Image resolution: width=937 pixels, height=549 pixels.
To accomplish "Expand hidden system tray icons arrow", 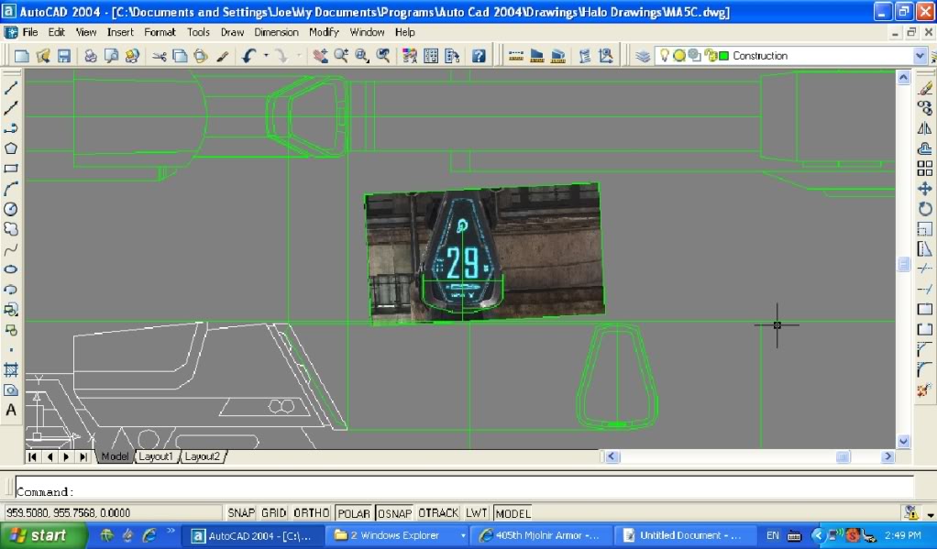I will coord(818,536).
